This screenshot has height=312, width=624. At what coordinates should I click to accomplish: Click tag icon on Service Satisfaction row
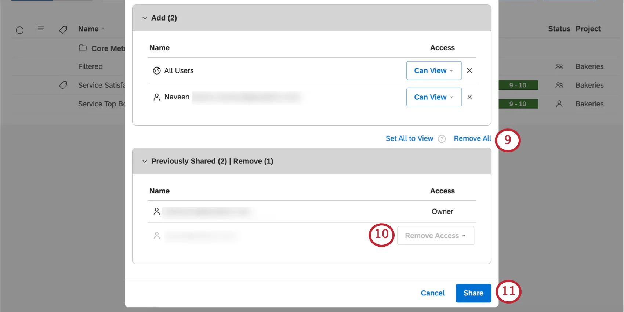pyautogui.click(x=63, y=85)
